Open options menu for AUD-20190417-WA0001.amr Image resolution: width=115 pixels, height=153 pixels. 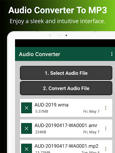pos(106,129)
